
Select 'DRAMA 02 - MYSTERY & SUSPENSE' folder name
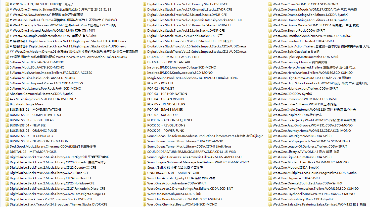coord(174,57)
